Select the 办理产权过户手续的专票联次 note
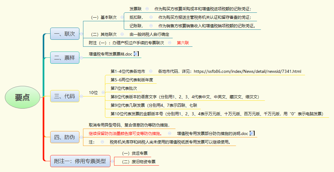 tap(127, 43)
